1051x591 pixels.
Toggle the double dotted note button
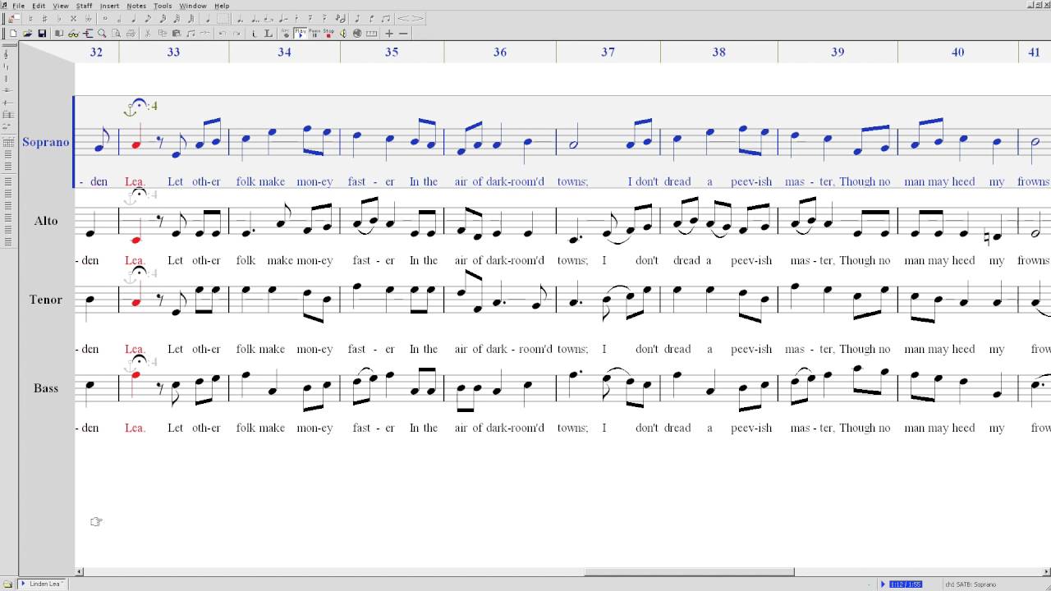tap(255, 18)
